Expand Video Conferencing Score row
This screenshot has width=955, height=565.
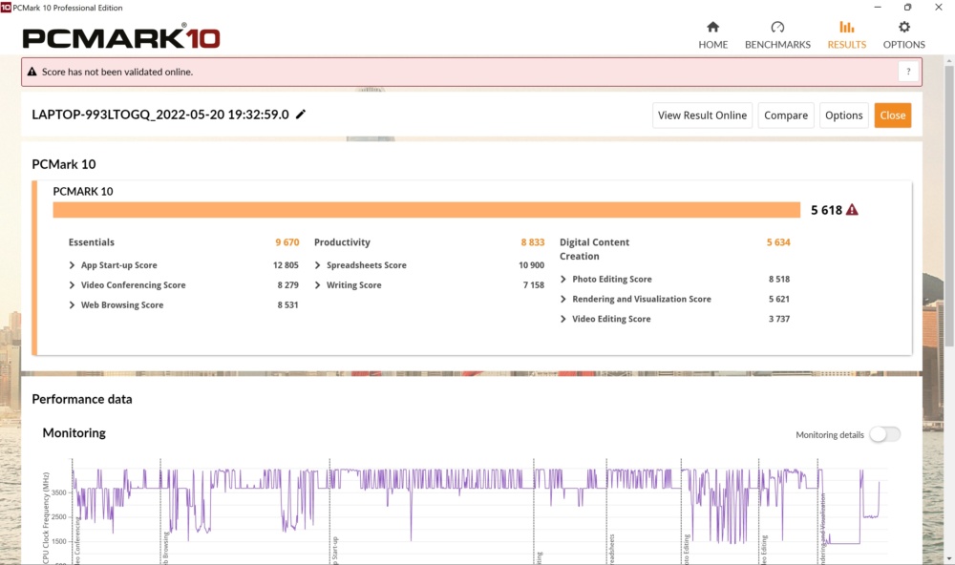(x=72, y=285)
